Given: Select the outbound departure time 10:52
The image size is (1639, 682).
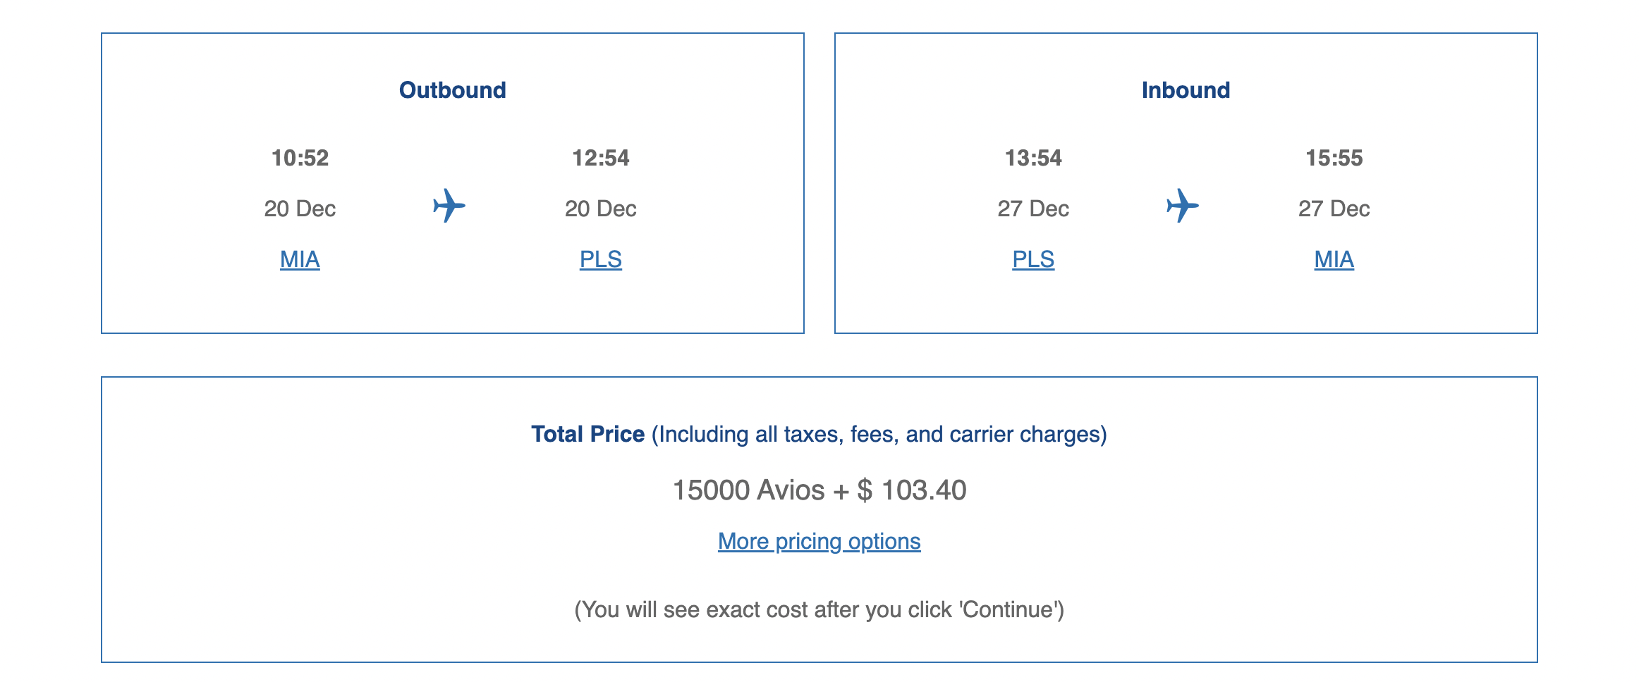Looking at the screenshot, I should [x=299, y=159].
